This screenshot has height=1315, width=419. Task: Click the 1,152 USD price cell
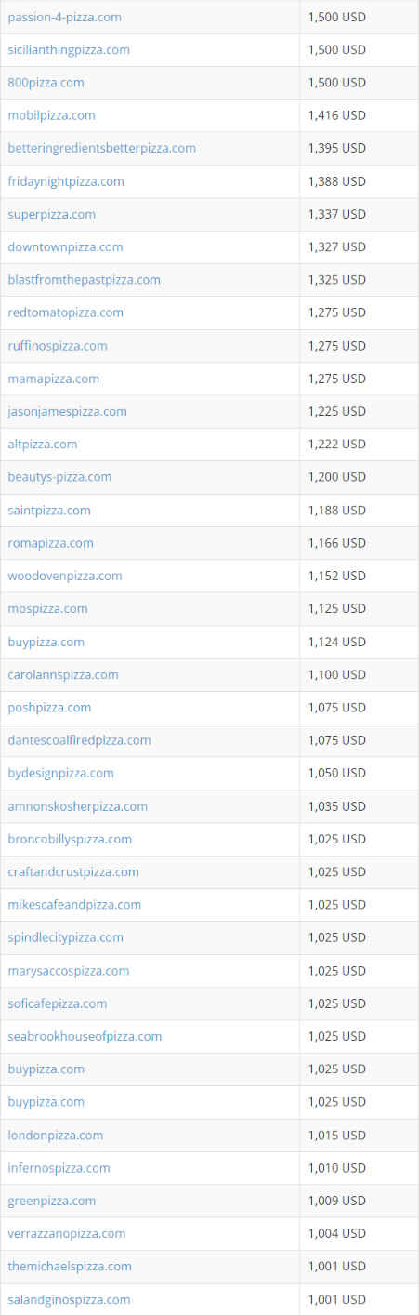[x=359, y=577]
